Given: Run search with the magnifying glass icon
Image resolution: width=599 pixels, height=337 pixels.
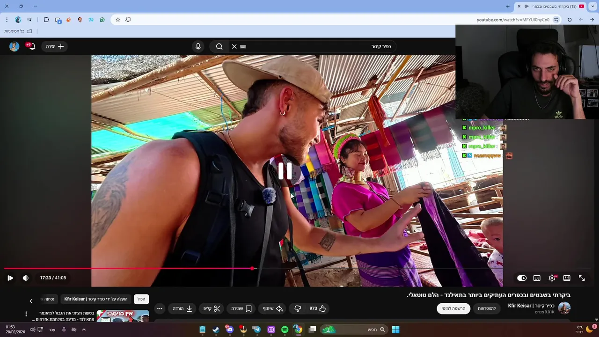Looking at the screenshot, I should (x=219, y=46).
